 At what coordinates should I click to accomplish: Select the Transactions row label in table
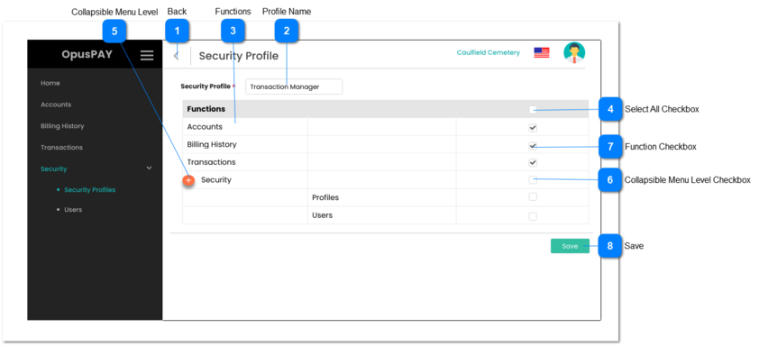coord(212,161)
